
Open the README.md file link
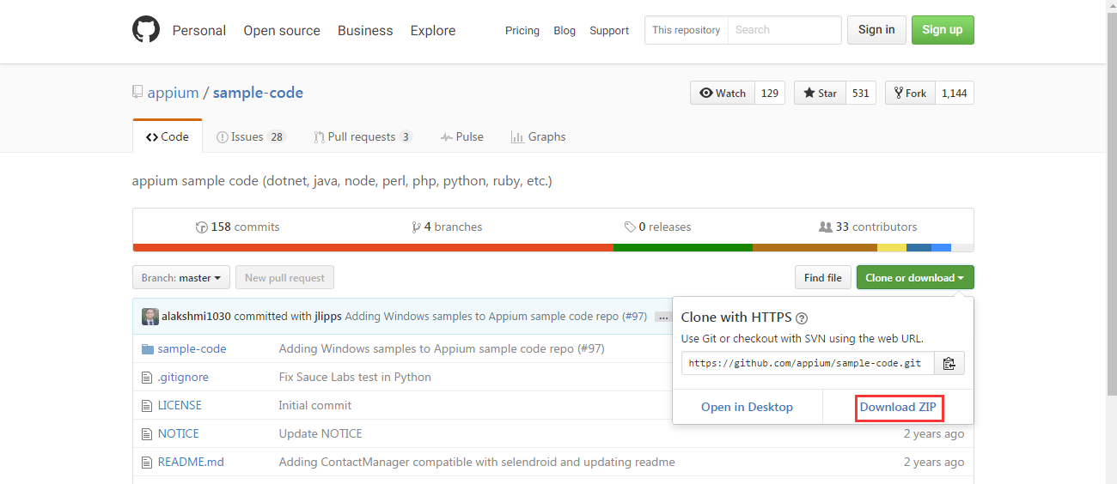pyautogui.click(x=191, y=463)
